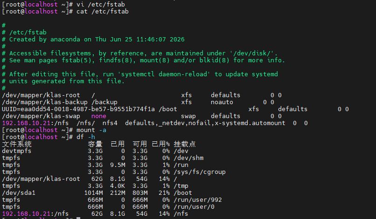Viewport: 376px width, 219px height.
Task: Click the '/tmp' mount point
Action: pos(181,186)
